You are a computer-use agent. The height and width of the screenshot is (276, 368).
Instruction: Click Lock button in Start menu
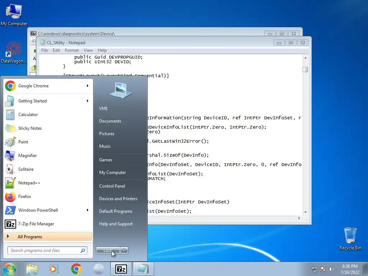[108, 250]
